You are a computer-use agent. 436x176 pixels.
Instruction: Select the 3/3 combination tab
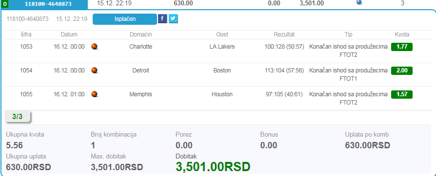pyautogui.click(x=18, y=117)
